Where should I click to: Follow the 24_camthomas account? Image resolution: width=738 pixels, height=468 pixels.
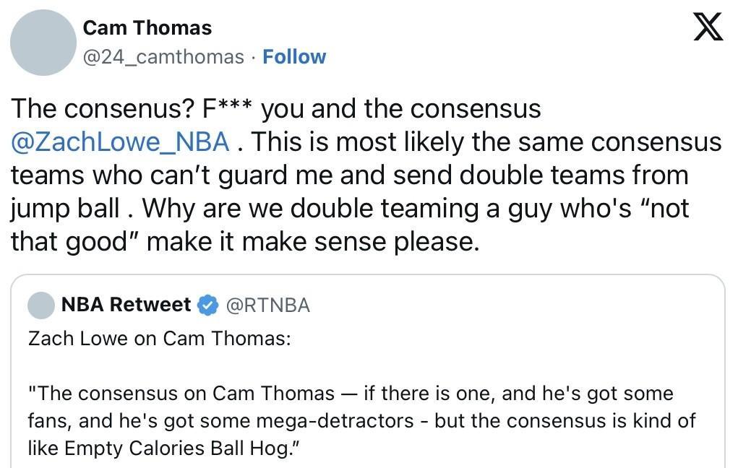(x=294, y=57)
